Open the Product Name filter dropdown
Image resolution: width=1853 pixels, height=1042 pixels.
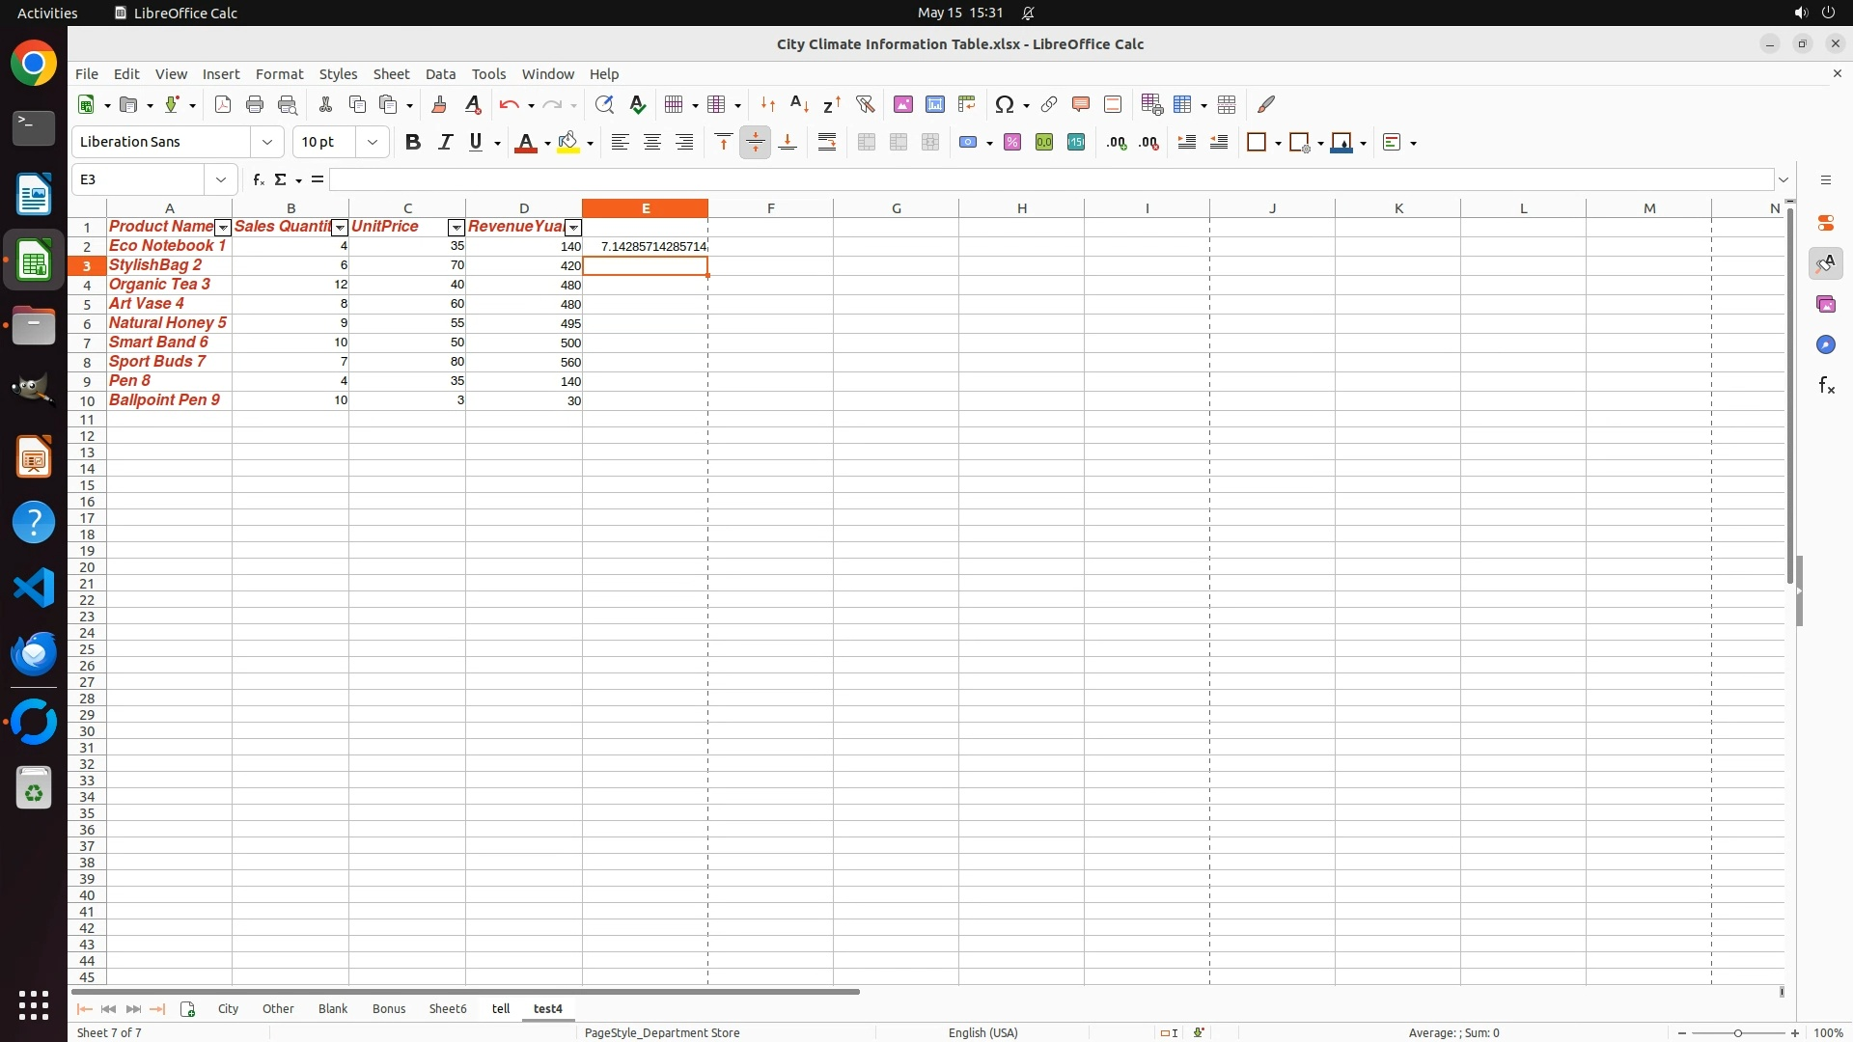223,228
